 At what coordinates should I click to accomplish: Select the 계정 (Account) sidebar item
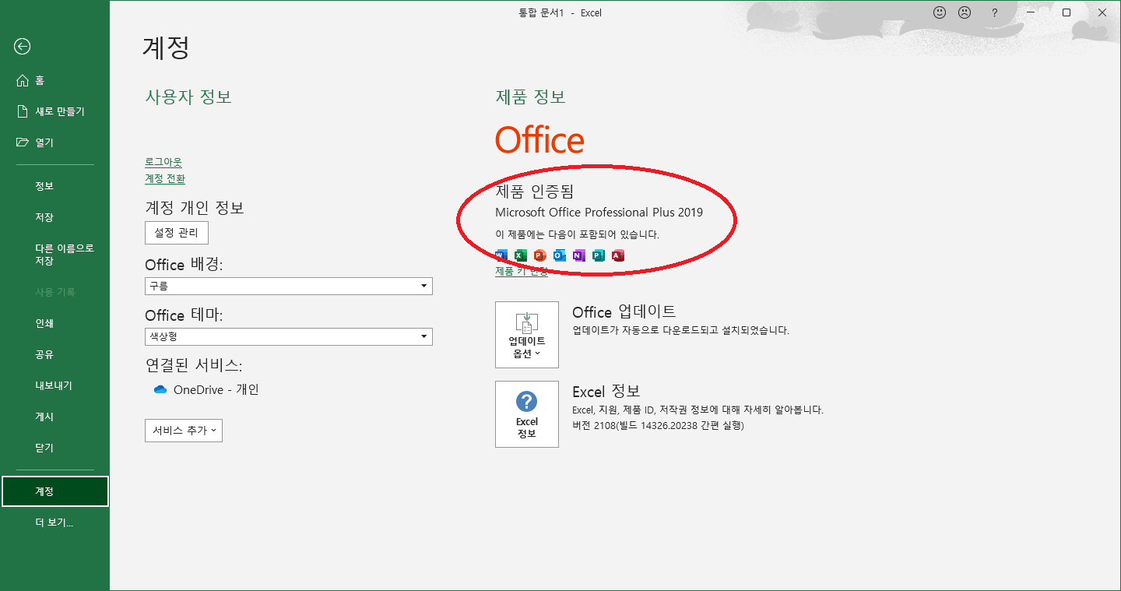(54, 491)
